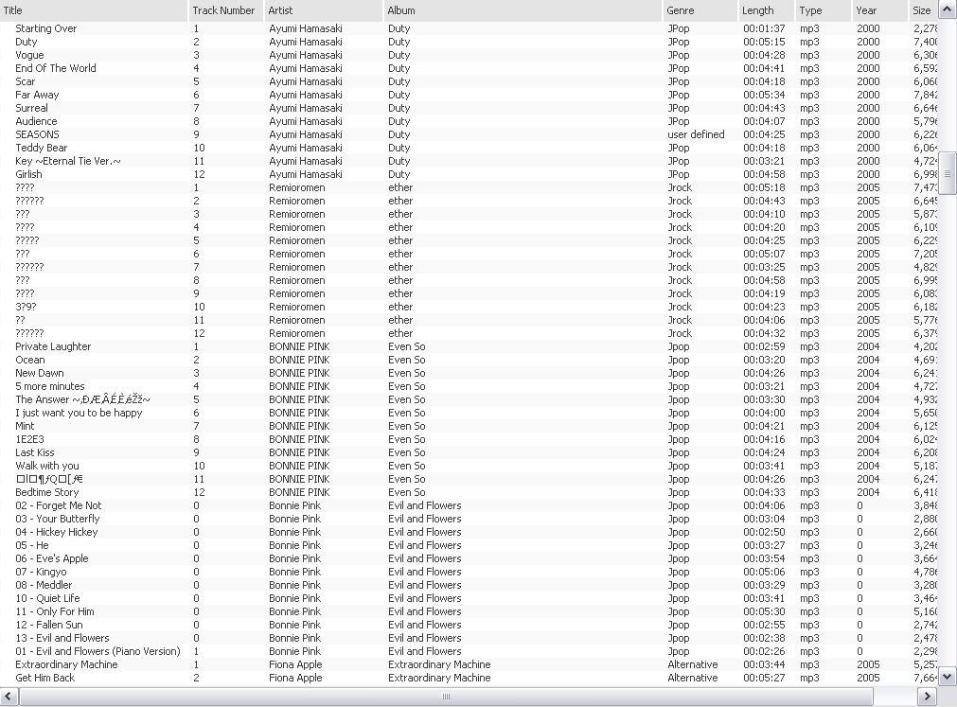Select 'Key ~Eternal Tie Ver.~' track

tap(68, 161)
